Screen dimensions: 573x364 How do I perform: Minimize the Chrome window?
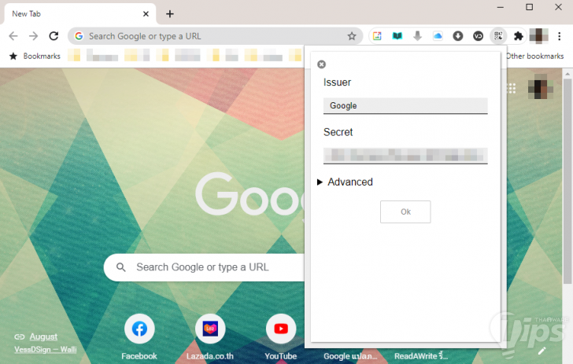(501, 7)
